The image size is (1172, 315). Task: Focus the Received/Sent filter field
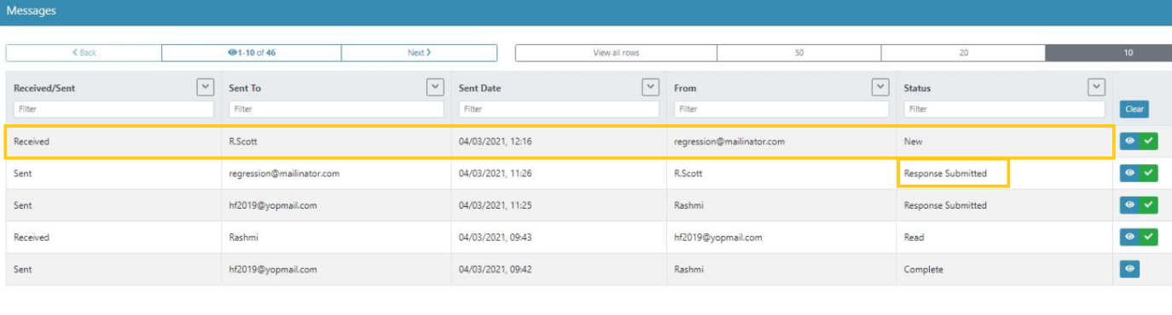coord(113,109)
